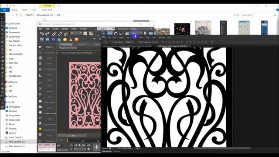Screen dimensions: 279x157
Task: Activate Select and Move tool
Action: pos(110,33)
